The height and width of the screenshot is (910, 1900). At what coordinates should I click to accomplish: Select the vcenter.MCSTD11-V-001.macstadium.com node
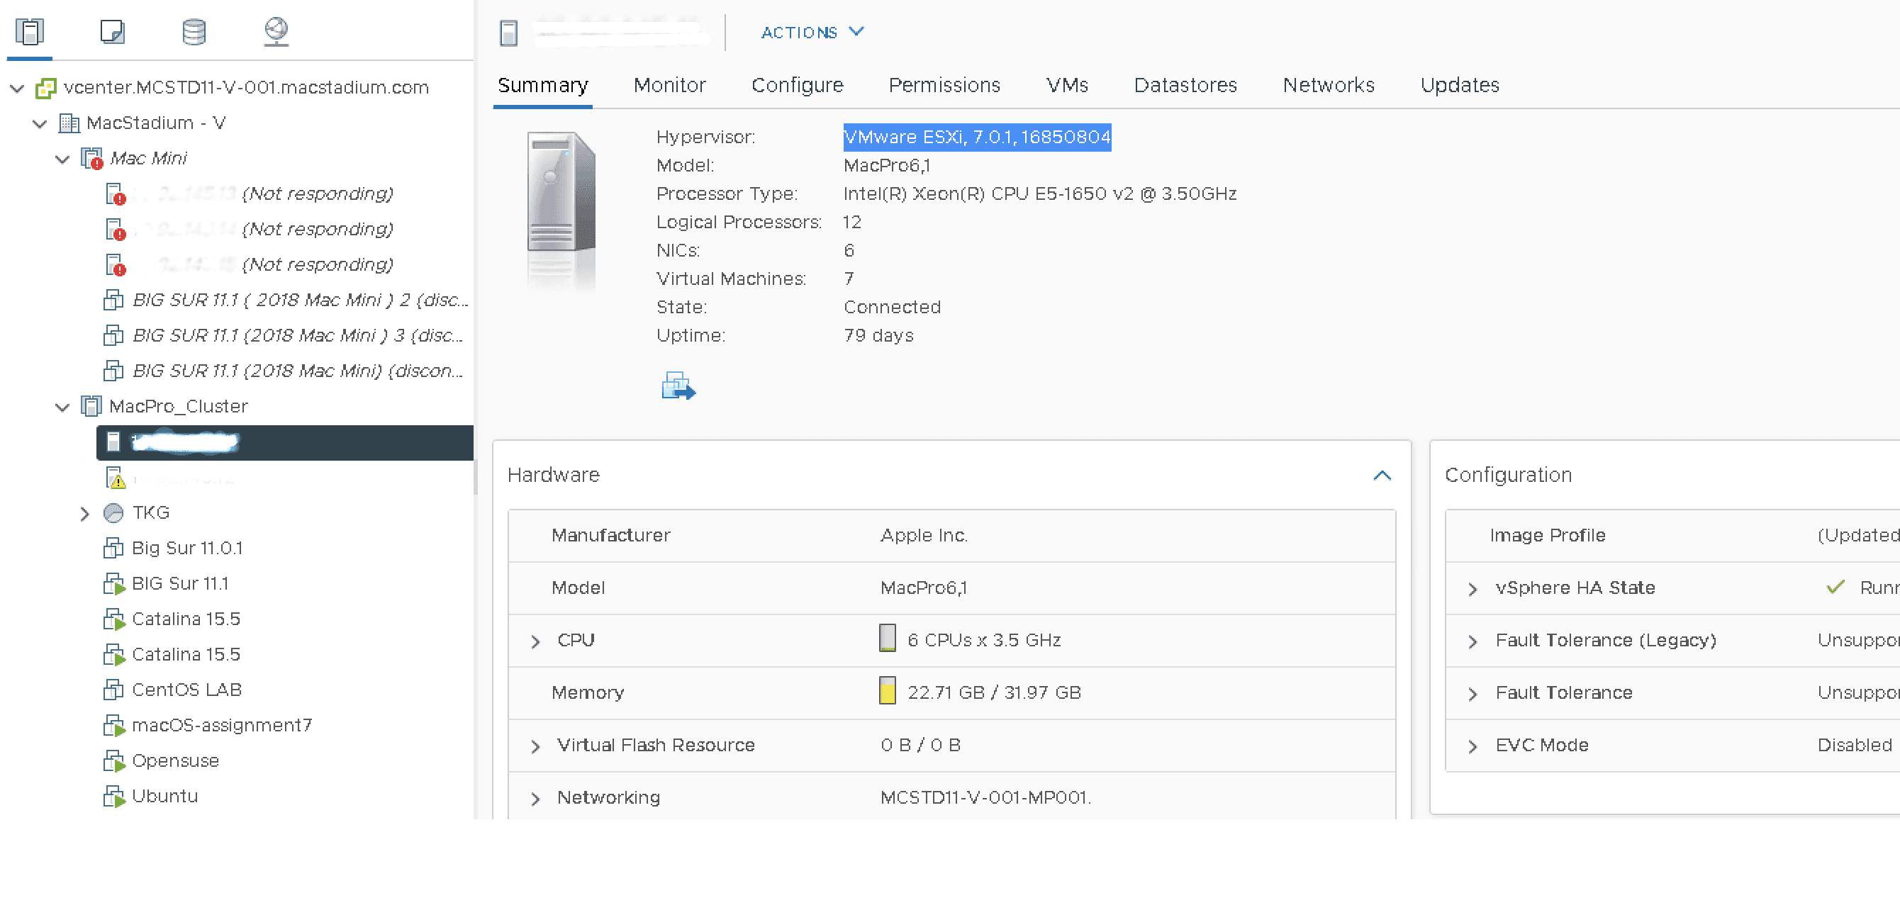point(246,86)
